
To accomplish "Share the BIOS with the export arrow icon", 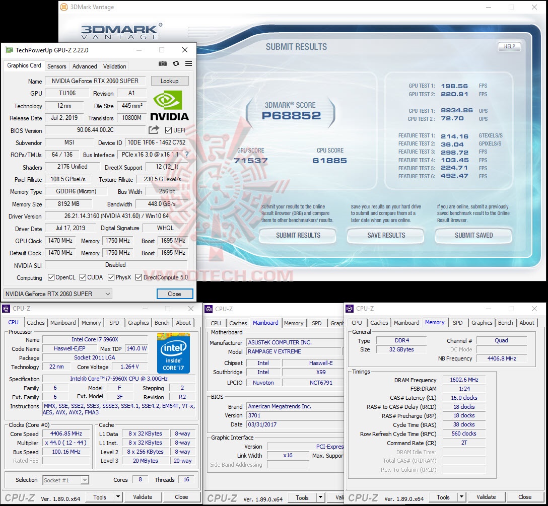I will pos(154,129).
